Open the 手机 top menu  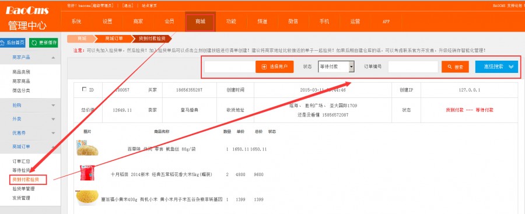point(324,22)
